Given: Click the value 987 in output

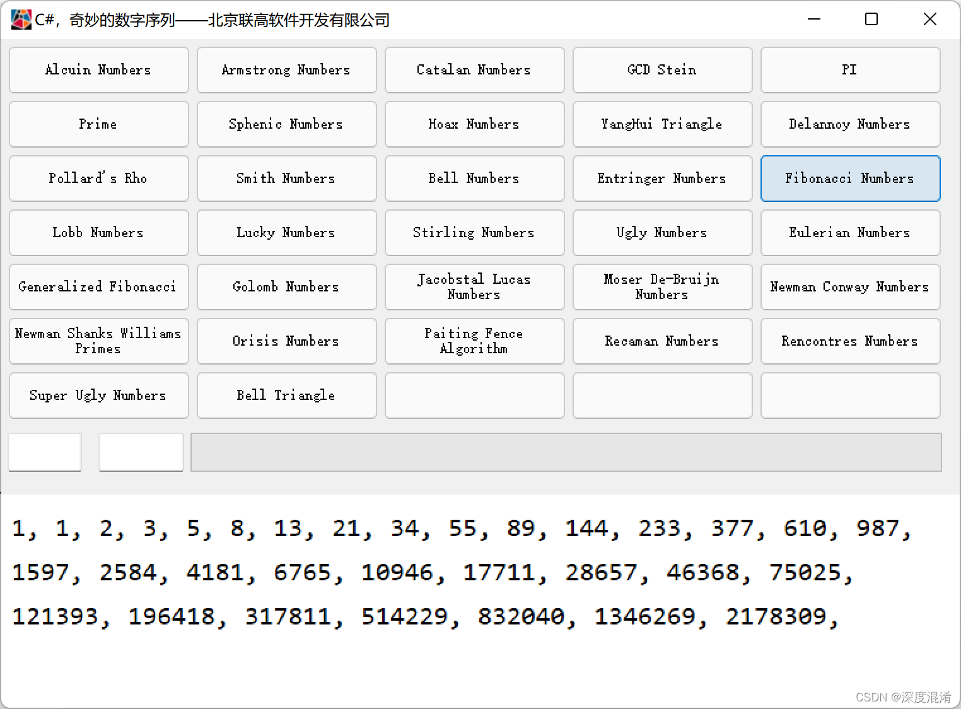Looking at the screenshot, I should point(878,529).
